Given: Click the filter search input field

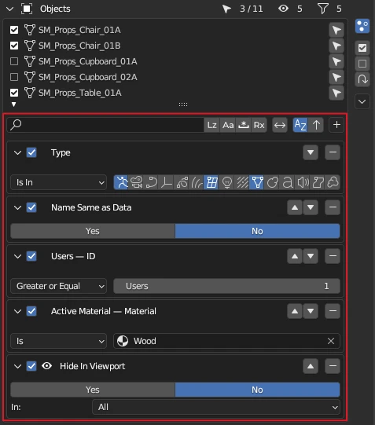Looking at the screenshot, I should click(105, 125).
